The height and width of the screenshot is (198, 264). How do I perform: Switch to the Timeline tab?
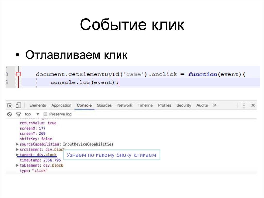click(x=145, y=105)
